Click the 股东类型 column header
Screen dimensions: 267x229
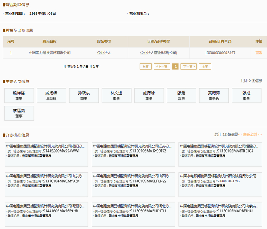click(x=104, y=41)
